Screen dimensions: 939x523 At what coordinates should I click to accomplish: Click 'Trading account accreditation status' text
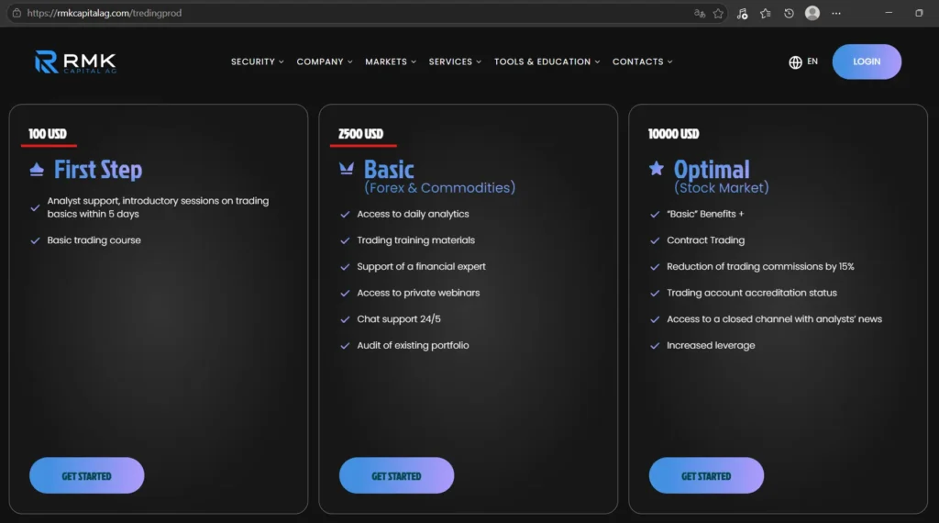pos(752,293)
